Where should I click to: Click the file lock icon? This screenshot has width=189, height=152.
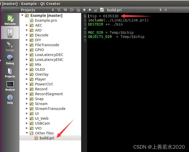96,10
